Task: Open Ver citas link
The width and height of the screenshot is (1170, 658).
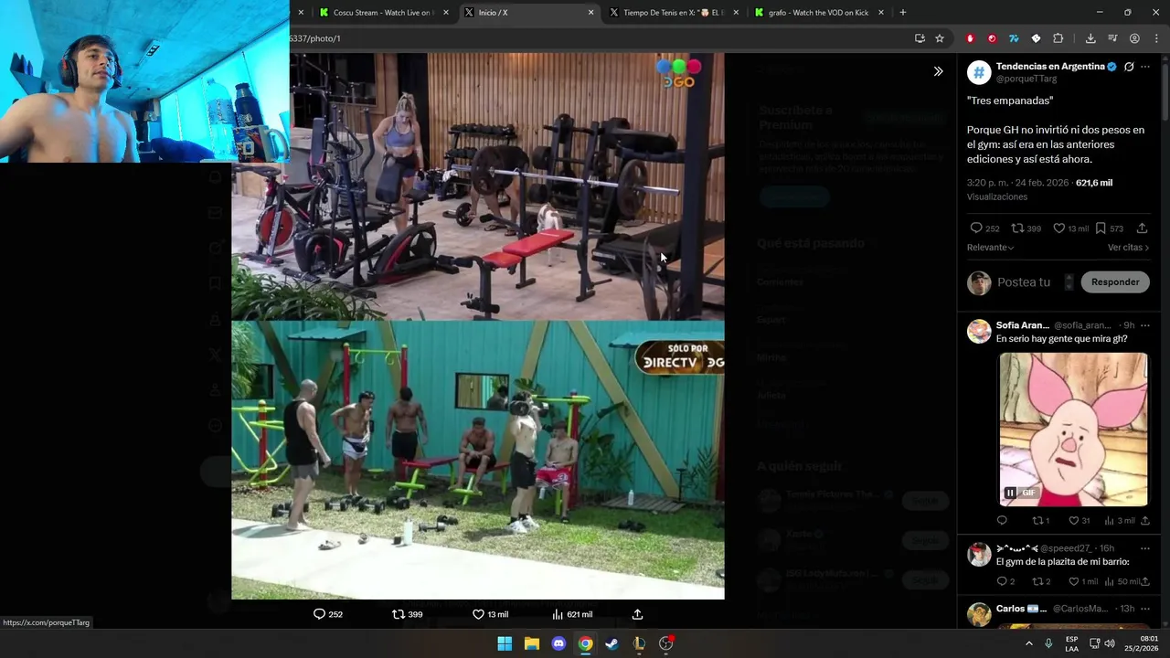Action: pyautogui.click(x=1128, y=248)
